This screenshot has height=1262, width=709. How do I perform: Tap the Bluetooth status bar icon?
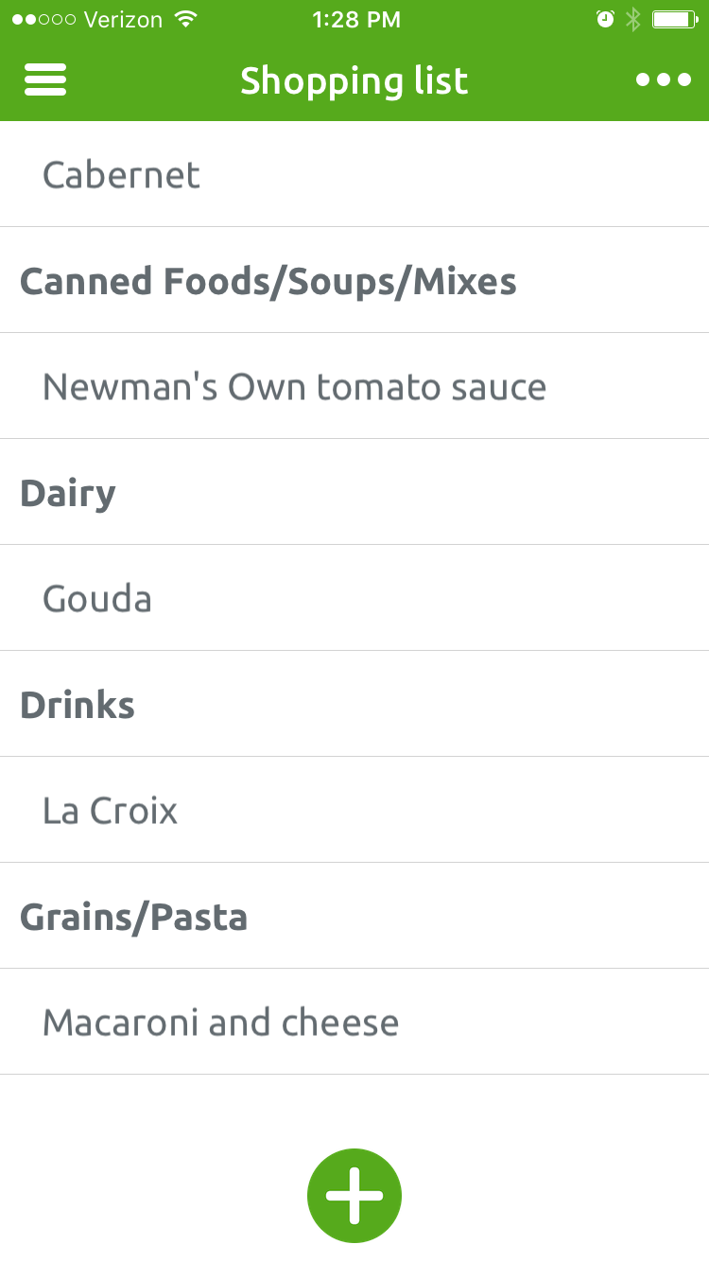pos(633,19)
